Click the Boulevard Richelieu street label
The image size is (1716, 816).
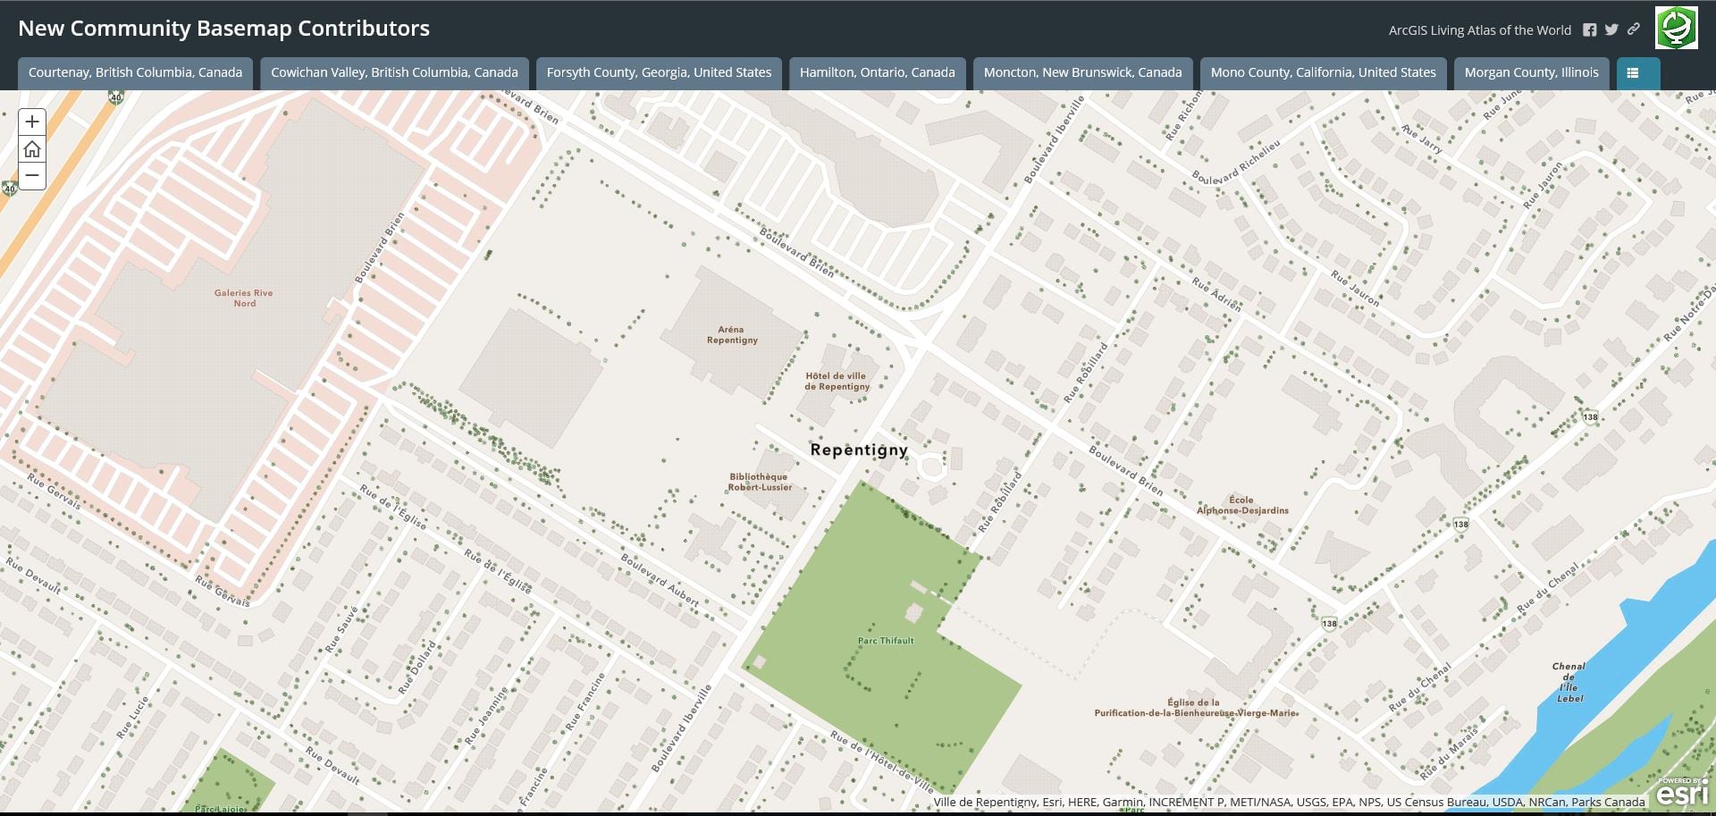pos(1237,162)
